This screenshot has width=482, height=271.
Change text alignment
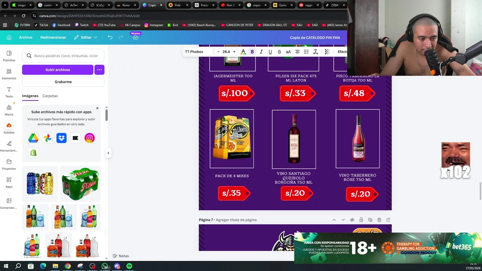297,52
